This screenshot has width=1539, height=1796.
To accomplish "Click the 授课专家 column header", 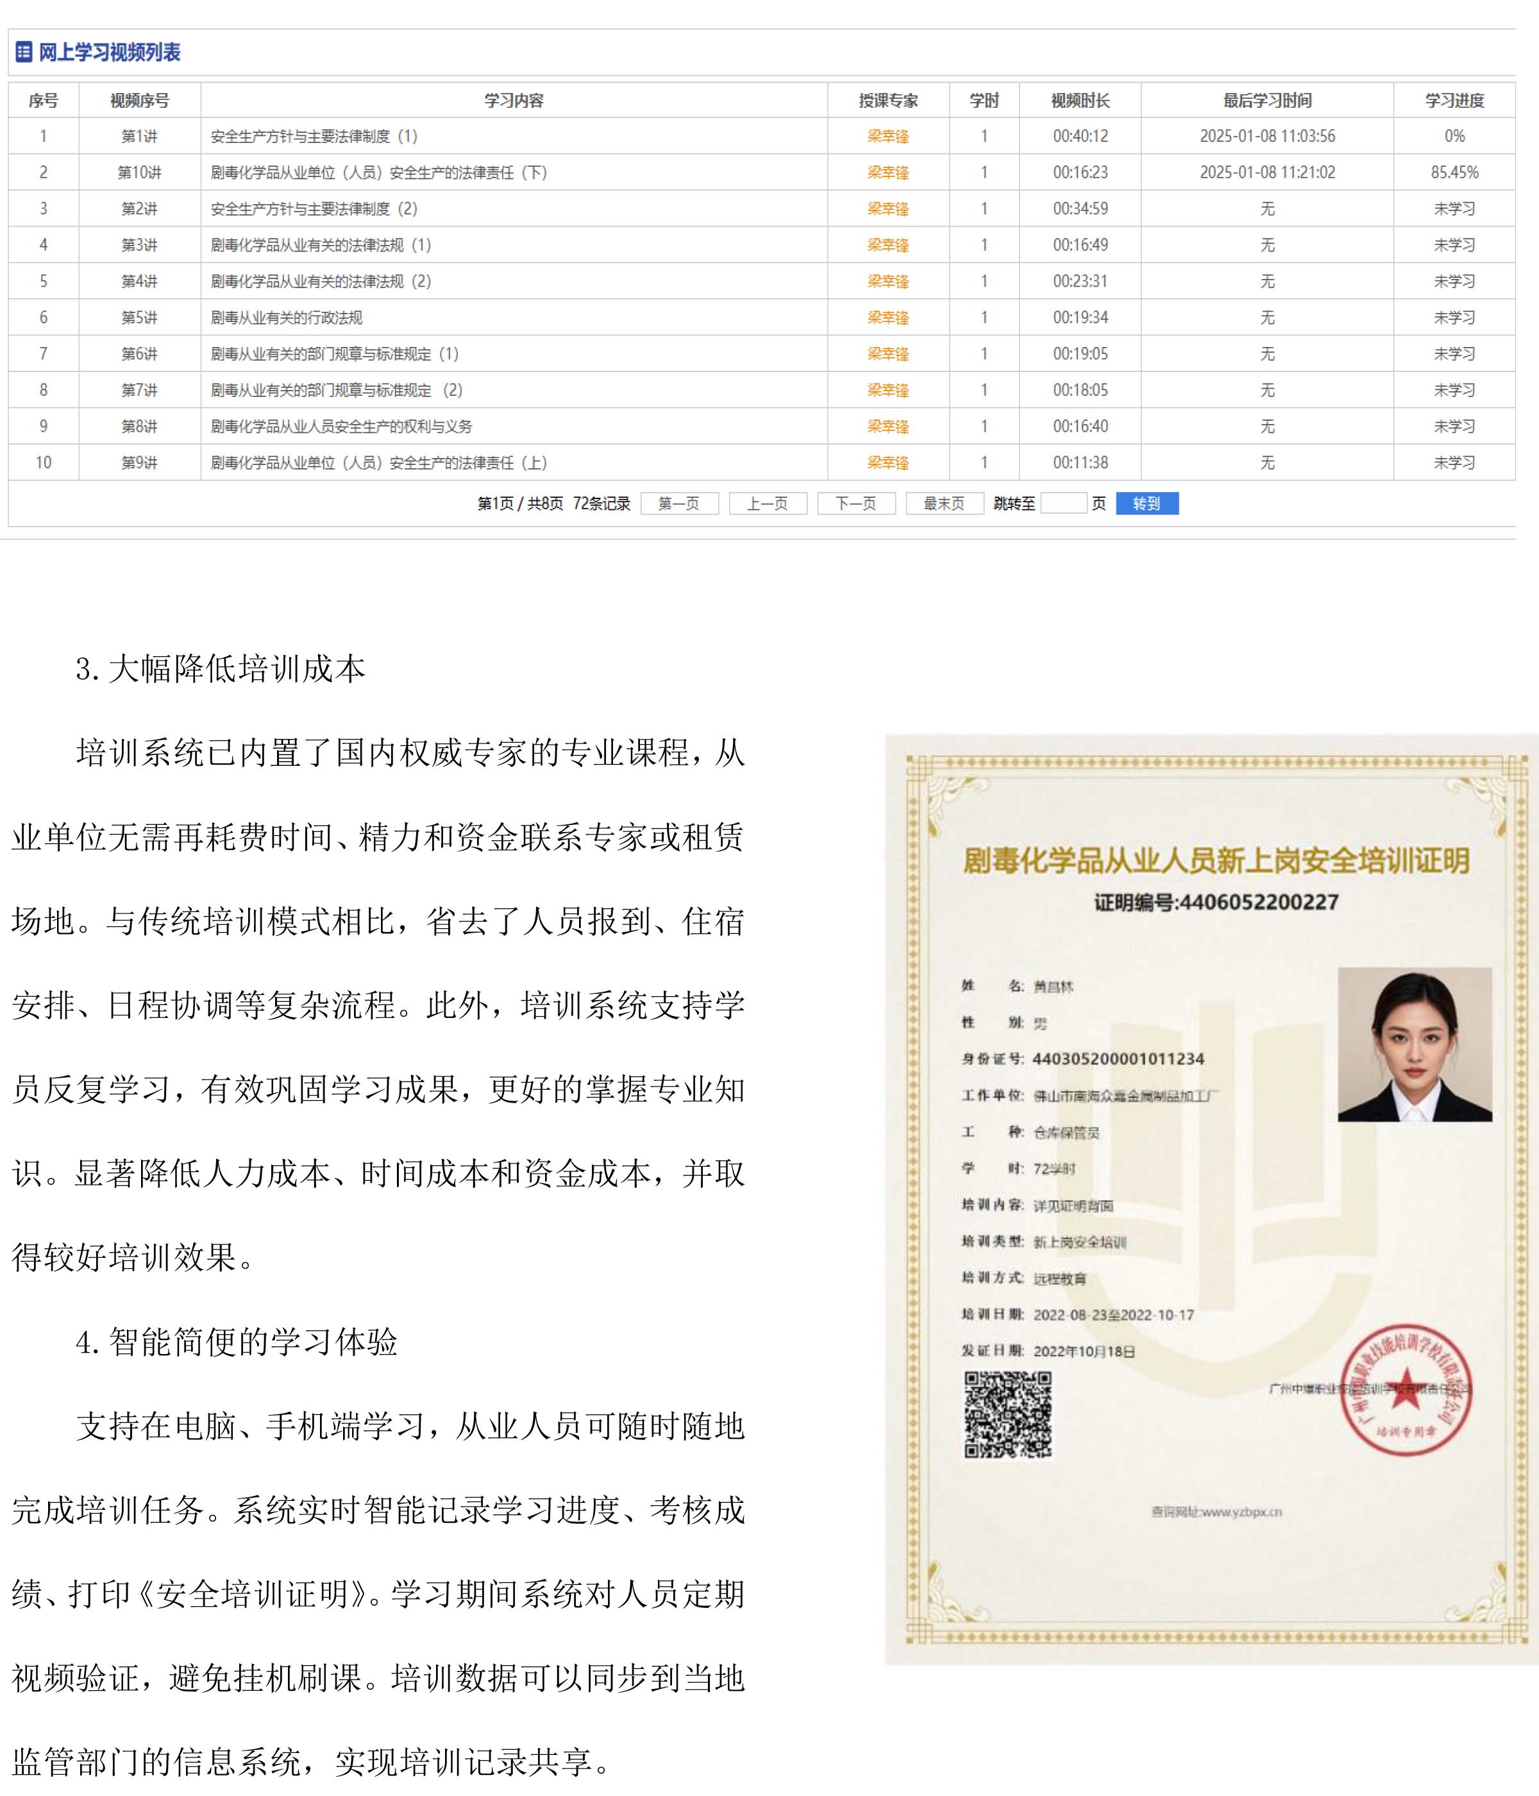I will (x=888, y=101).
